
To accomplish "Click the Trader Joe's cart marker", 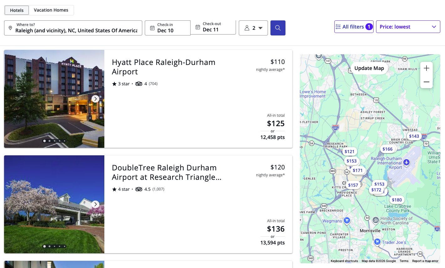I will 377,242.
